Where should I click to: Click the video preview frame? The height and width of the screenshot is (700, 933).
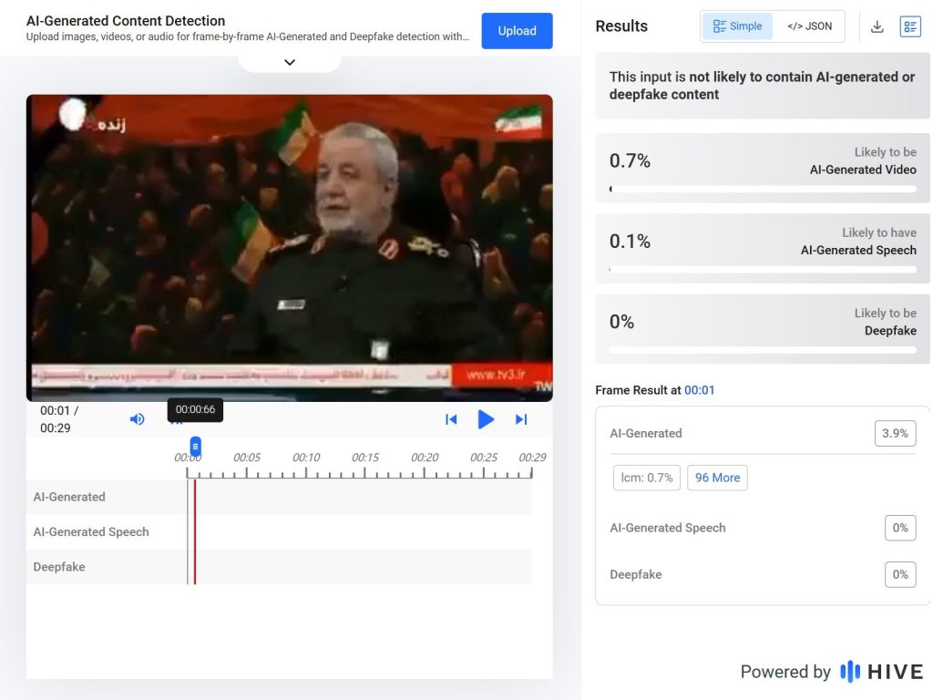(x=289, y=247)
